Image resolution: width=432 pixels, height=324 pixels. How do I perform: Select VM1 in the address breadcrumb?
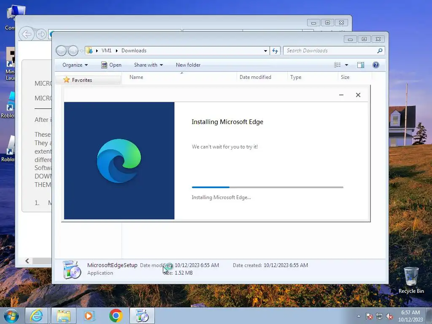click(106, 51)
